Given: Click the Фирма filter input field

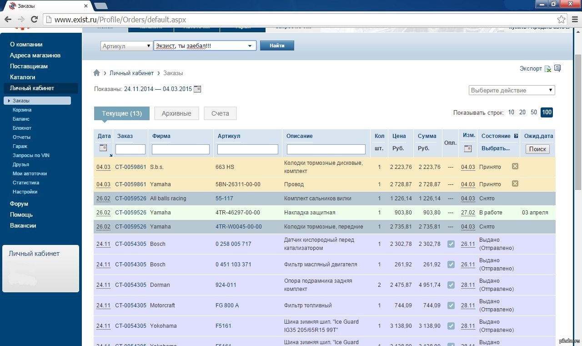Looking at the screenshot, I should [181, 149].
